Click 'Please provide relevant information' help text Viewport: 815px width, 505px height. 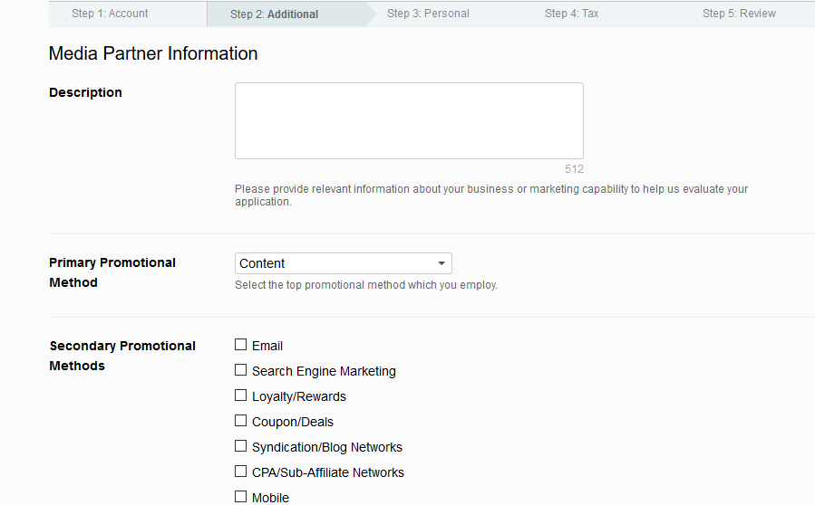coord(491,195)
